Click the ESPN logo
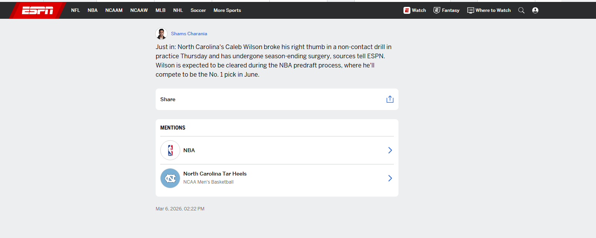Viewport: 596px width, 238px height. (37, 10)
